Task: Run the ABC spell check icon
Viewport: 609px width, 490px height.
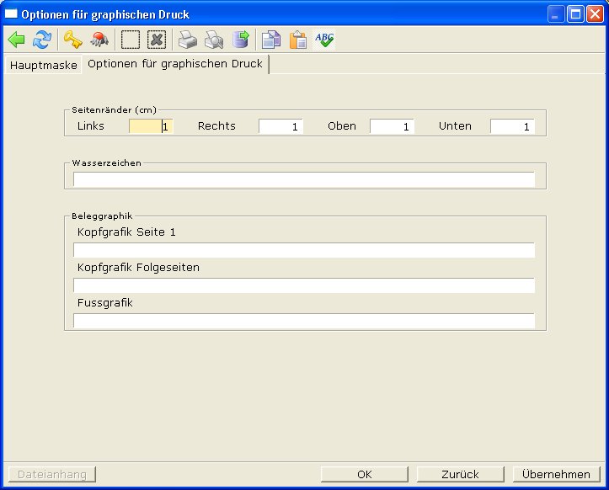Action: coord(324,40)
